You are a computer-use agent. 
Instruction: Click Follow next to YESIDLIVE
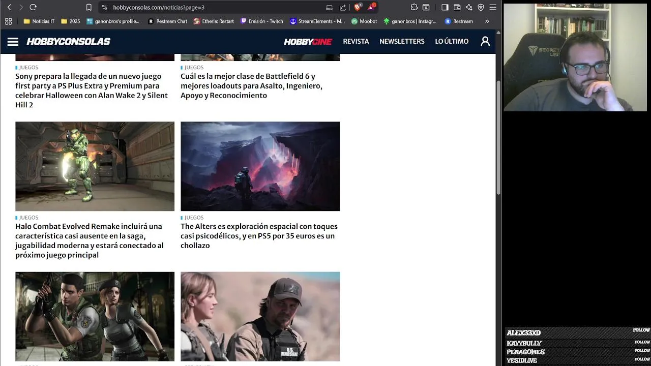[x=642, y=359]
